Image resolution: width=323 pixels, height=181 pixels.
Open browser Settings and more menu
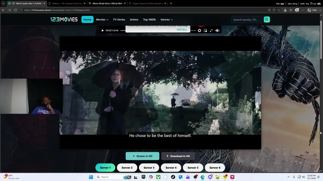click(303, 10)
